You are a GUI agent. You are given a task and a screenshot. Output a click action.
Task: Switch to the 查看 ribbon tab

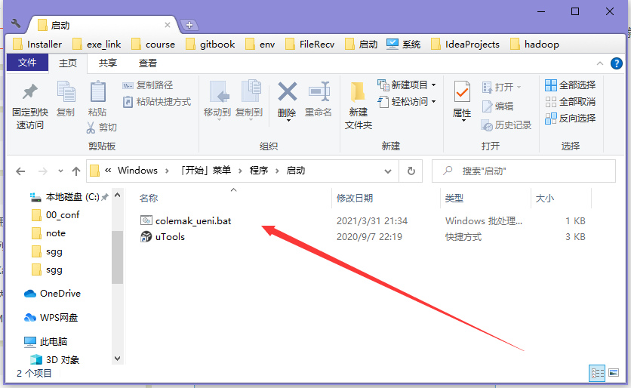(148, 63)
